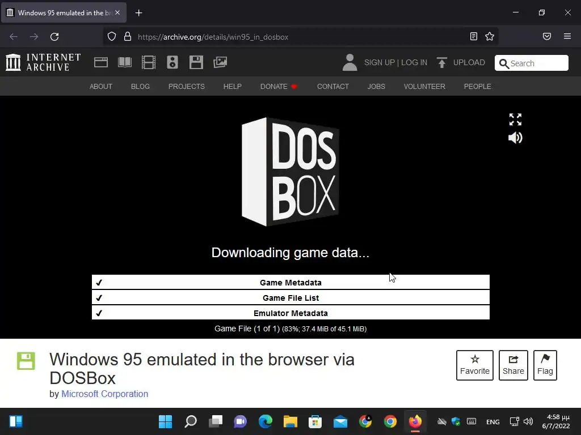Viewport: 581px width, 435px height.
Task: Save page to Pocket
Action: [547, 36]
